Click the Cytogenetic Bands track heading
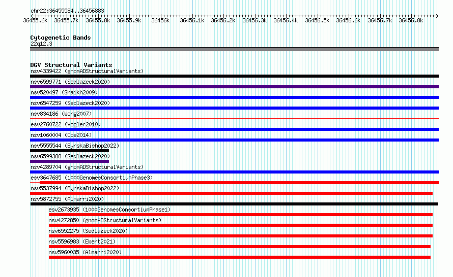453x277 pixels. tap(61, 38)
